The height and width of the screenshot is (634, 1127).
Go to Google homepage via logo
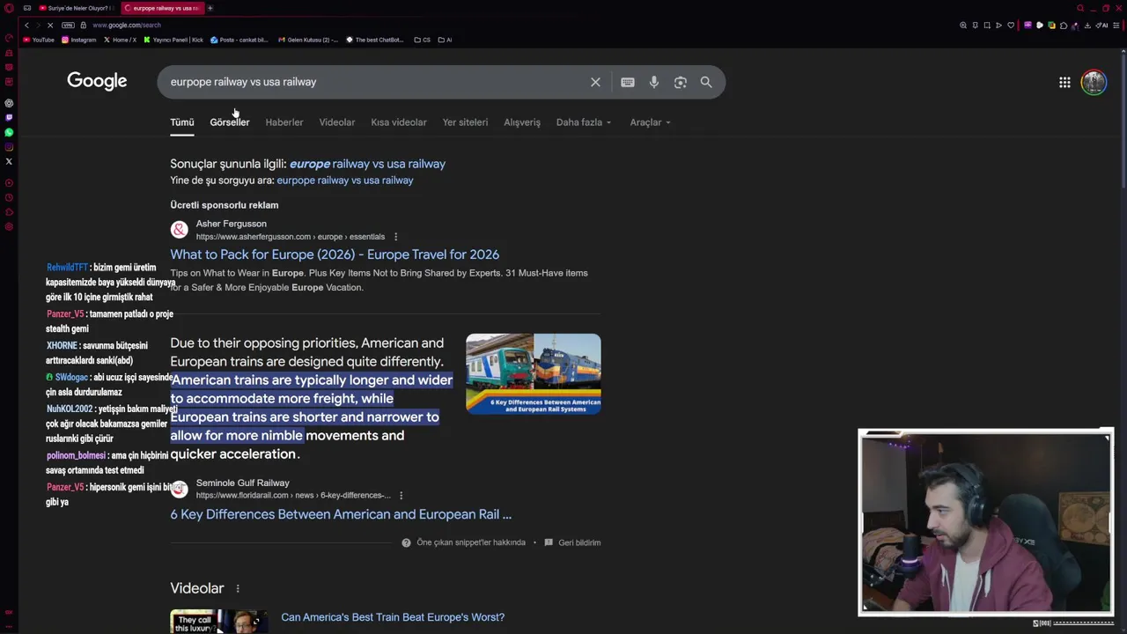pyautogui.click(x=97, y=81)
